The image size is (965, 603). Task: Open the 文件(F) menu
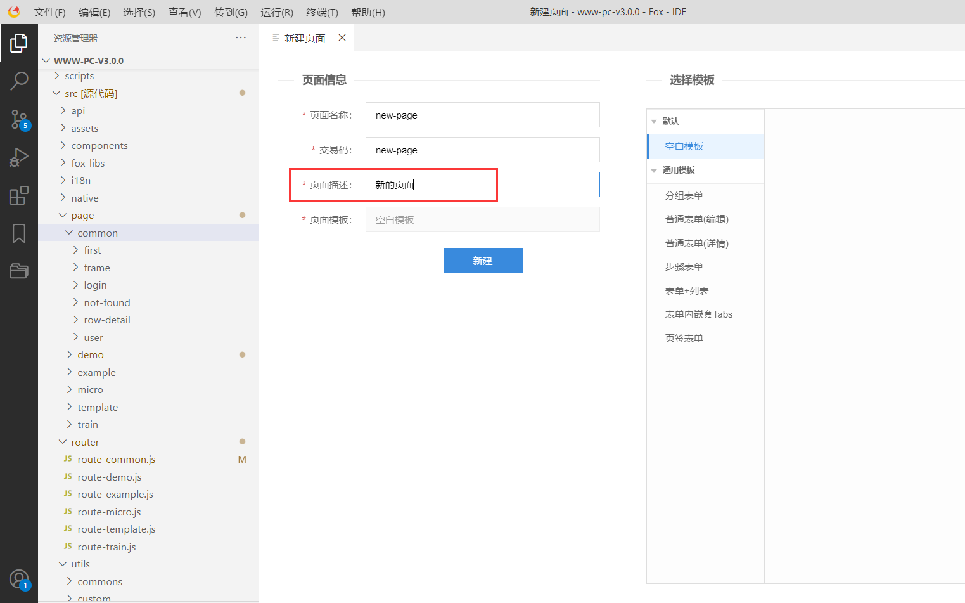click(49, 12)
